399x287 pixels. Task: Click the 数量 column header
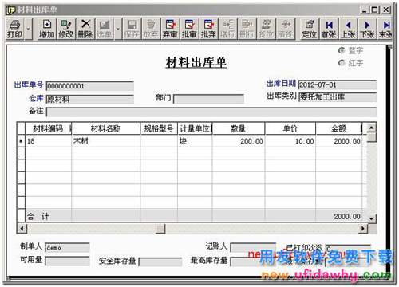click(x=239, y=128)
